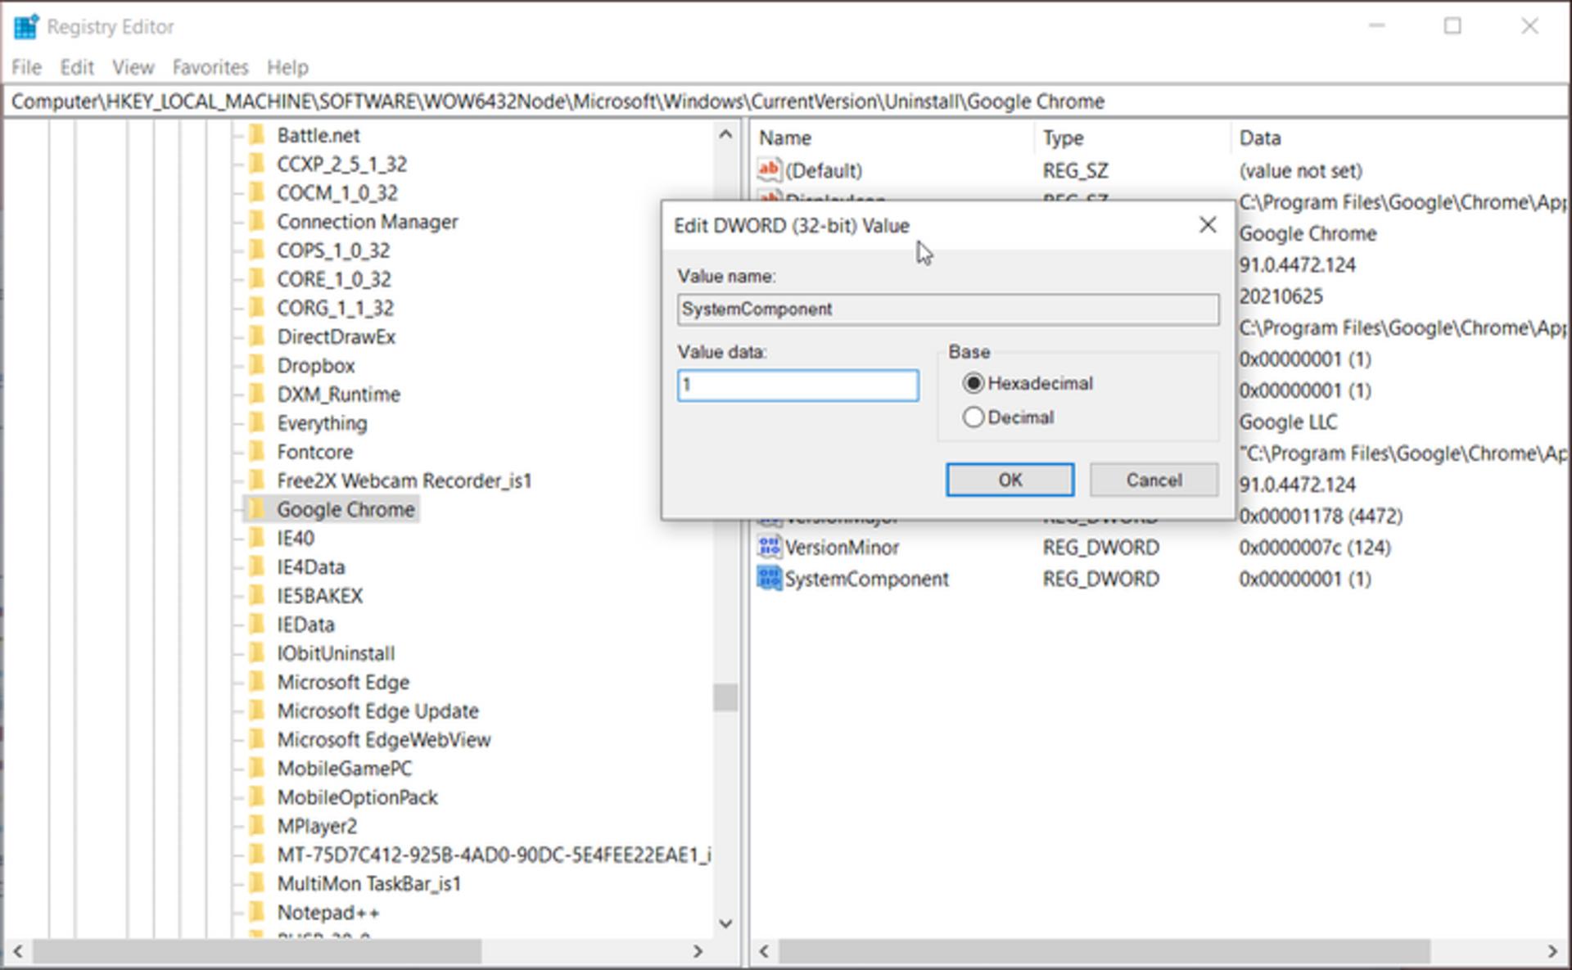Click the (Default) string value icon
The image size is (1572, 970).
pyautogui.click(x=769, y=170)
